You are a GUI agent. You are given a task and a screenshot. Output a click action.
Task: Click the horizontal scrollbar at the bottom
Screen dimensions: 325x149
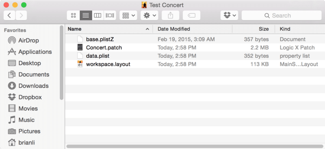point(195,146)
